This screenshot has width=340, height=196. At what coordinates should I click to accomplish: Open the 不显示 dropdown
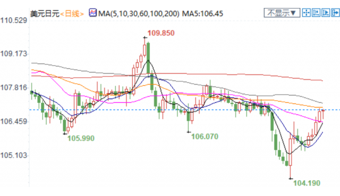(x=282, y=13)
